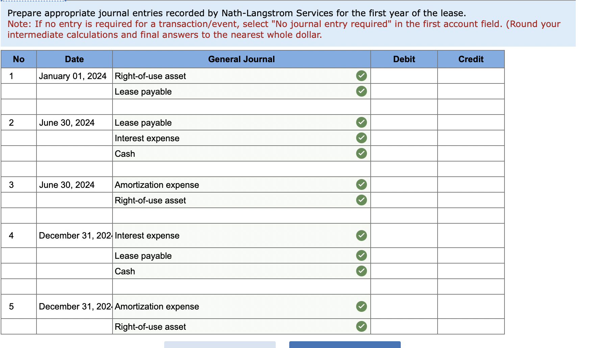The height and width of the screenshot is (348, 592).
Task: Edit entry 4 Cash account field
Action: tap(241, 271)
